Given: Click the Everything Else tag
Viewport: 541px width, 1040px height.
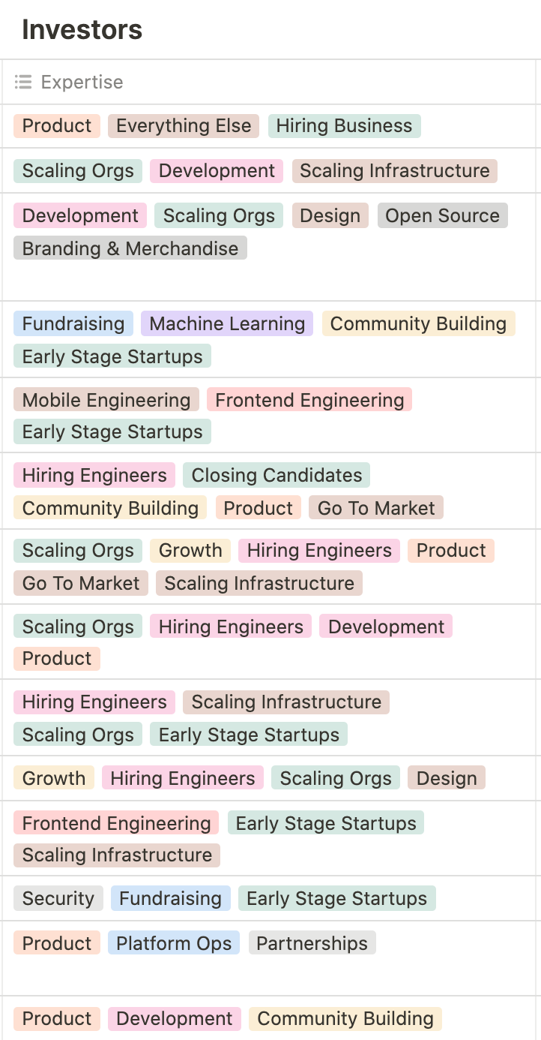Looking at the screenshot, I should point(184,126).
